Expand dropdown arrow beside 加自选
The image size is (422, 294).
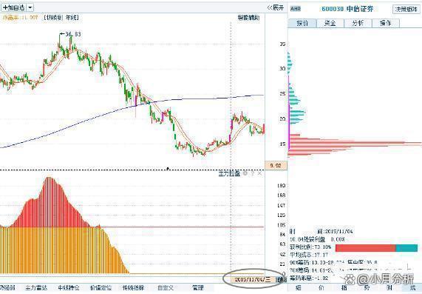point(30,7)
